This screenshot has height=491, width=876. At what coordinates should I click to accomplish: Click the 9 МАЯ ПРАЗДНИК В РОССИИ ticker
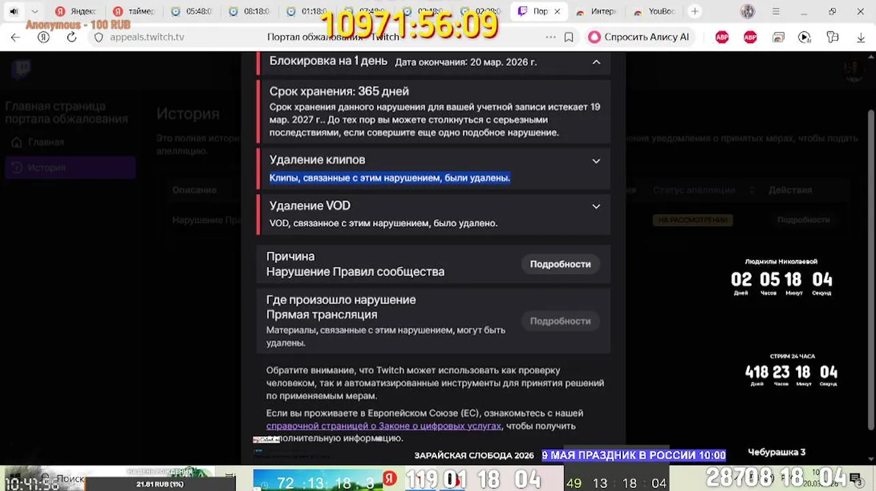click(634, 455)
